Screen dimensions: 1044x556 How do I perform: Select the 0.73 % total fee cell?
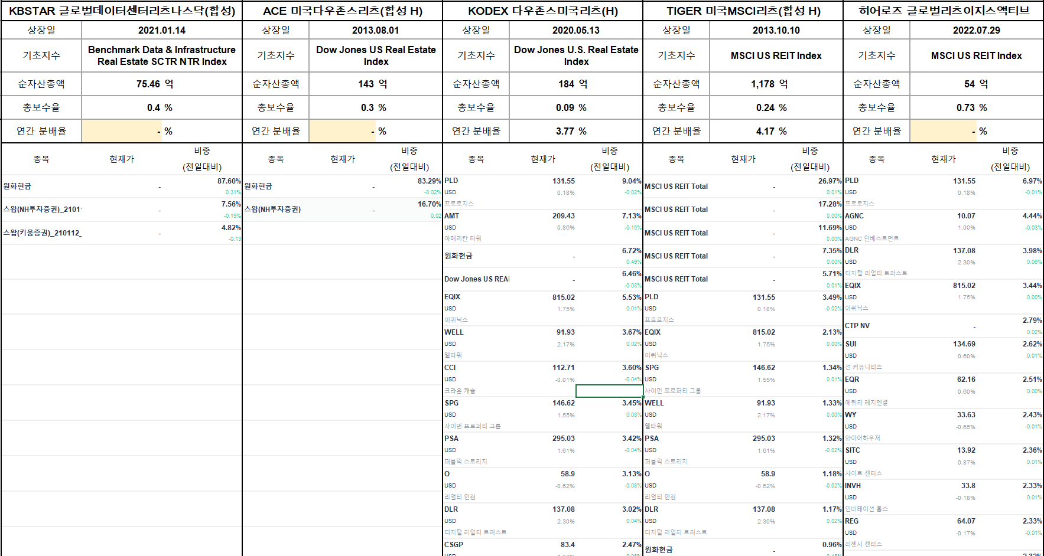click(977, 107)
